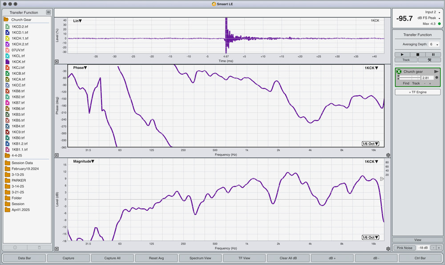Close the impulse response graph pane
This screenshot has width=445, height=265.
pyautogui.click(x=57, y=61)
